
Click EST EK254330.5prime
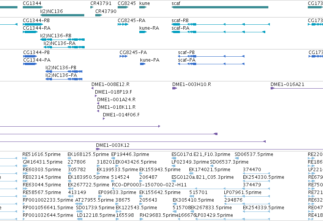[257, 181]
